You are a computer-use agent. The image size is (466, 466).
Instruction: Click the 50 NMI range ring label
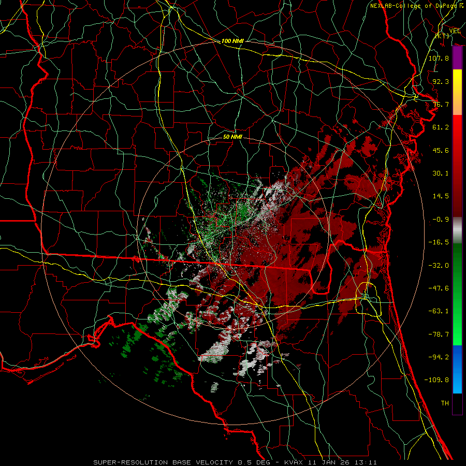click(232, 137)
